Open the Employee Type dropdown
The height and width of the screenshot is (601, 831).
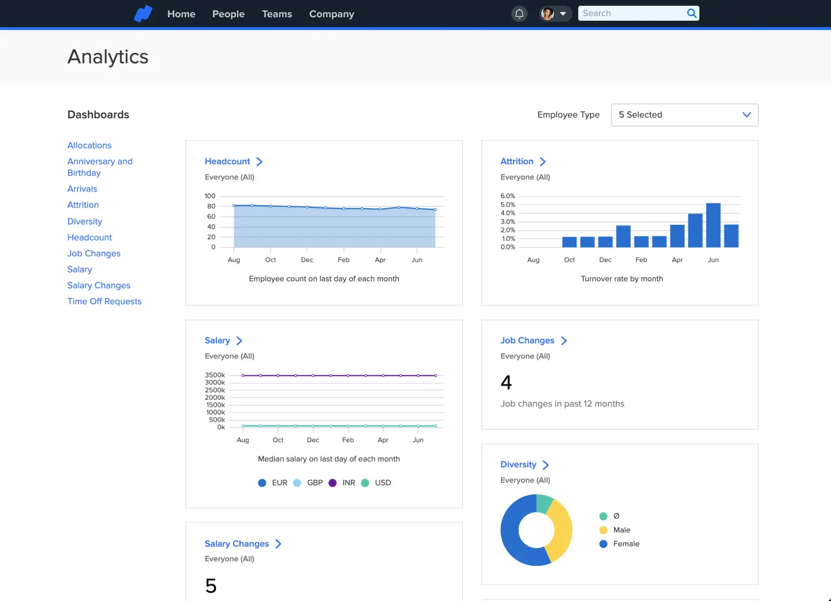pos(684,115)
